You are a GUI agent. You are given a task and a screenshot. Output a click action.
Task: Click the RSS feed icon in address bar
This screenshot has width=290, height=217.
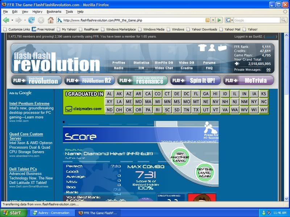(208, 20)
